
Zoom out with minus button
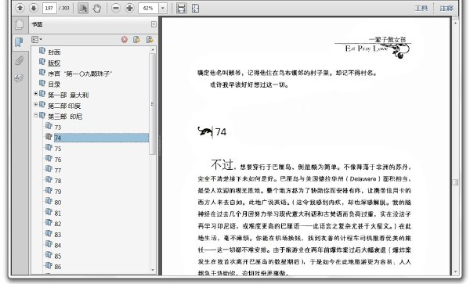pyautogui.click(x=116, y=8)
